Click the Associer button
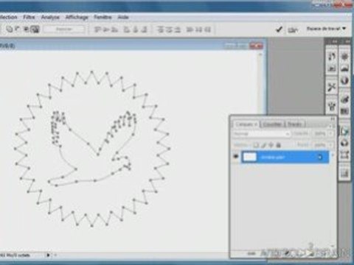This screenshot has height=265, width=354. [x=64, y=29]
